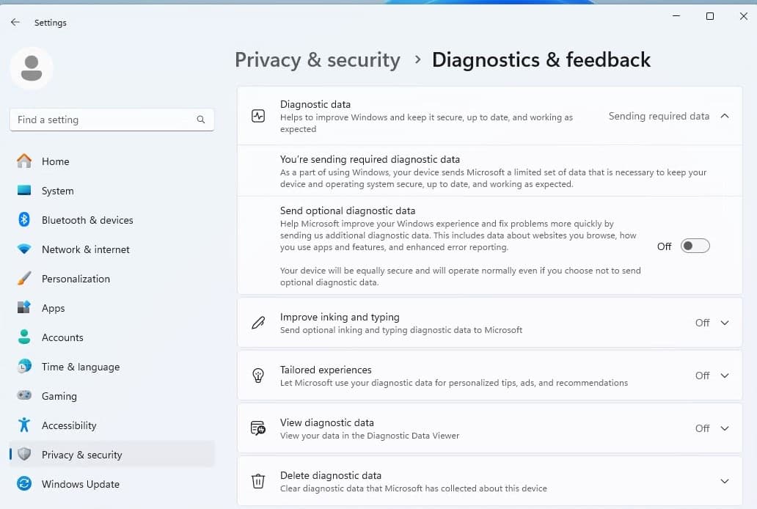Image resolution: width=757 pixels, height=509 pixels.
Task: Expand the Improve inking and typing chevron
Action: pos(725,323)
